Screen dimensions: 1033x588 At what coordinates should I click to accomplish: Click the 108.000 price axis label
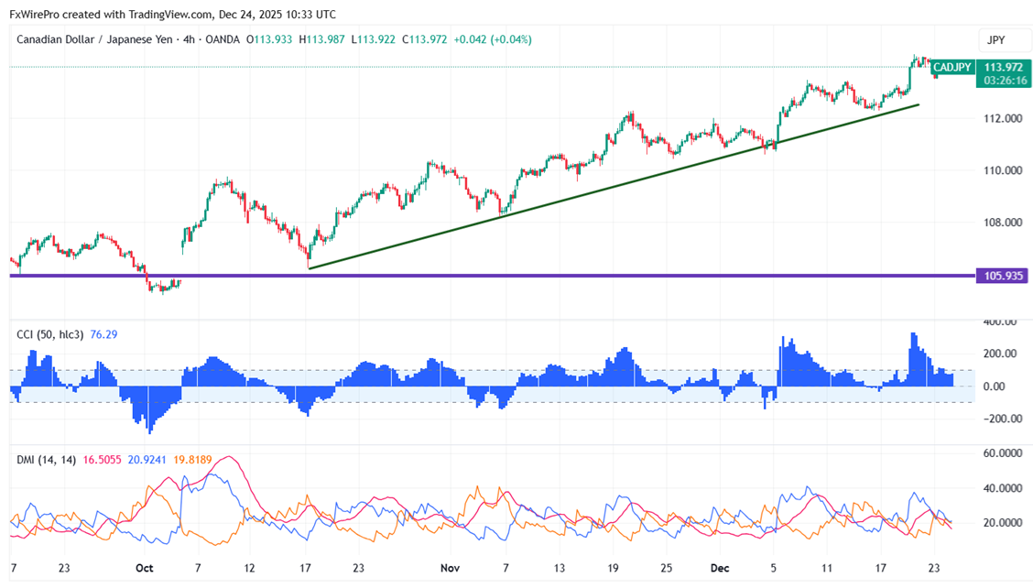point(1003,223)
